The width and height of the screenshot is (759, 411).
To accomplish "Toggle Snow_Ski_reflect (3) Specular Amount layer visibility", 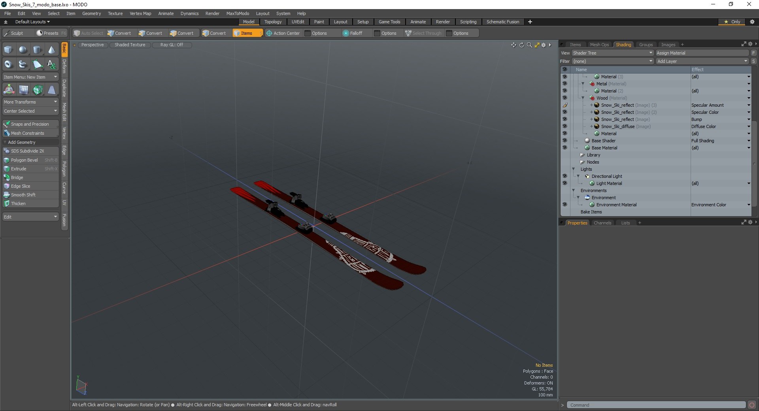I will tap(565, 105).
